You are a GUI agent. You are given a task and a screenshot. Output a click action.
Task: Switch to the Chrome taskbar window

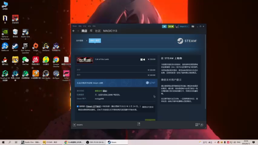74,142
